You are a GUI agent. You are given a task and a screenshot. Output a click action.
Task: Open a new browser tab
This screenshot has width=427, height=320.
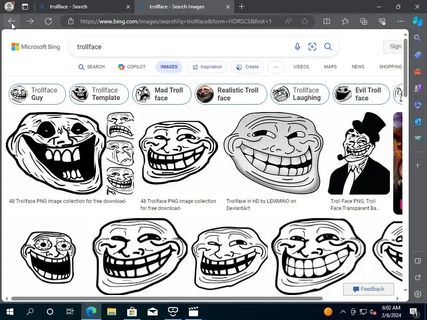pos(241,7)
